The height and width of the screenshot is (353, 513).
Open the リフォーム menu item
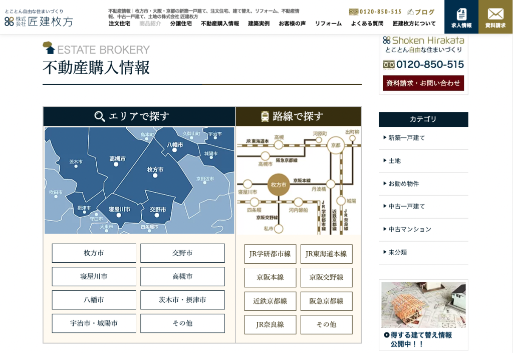point(328,24)
